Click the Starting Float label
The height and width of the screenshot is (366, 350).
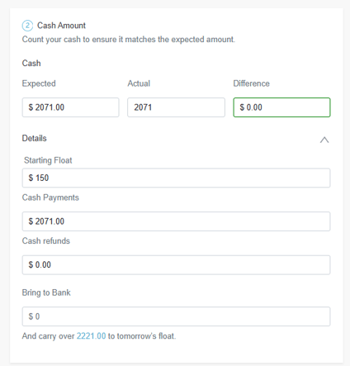(x=48, y=160)
